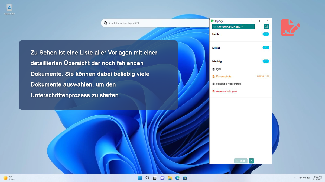Click the black Behandlungsvertrag document icon
The width and height of the screenshot is (325, 182).
(213, 84)
